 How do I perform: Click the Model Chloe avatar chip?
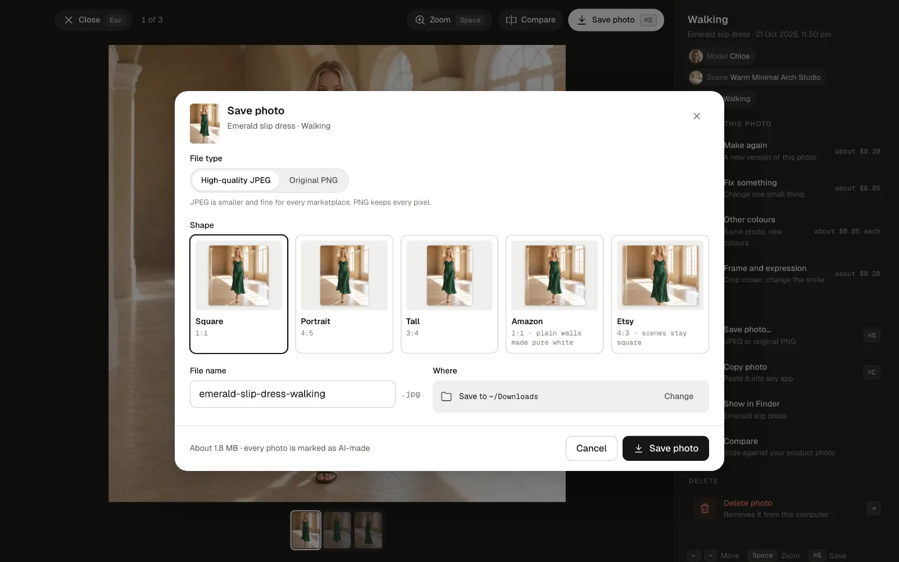721,56
